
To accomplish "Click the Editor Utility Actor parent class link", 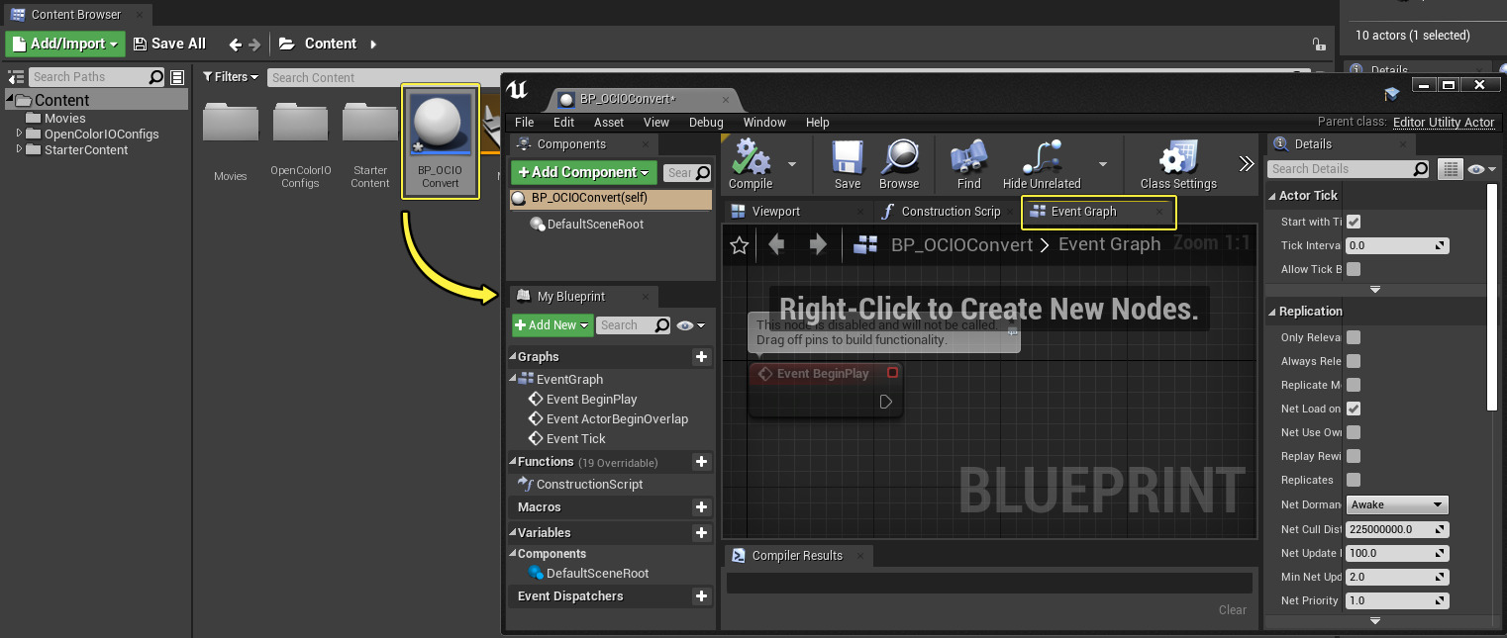I will pos(1444,123).
